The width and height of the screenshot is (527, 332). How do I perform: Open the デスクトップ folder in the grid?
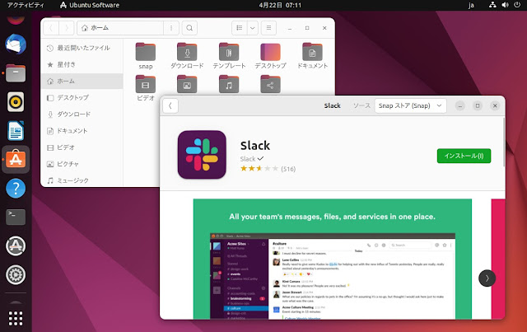coord(270,56)
